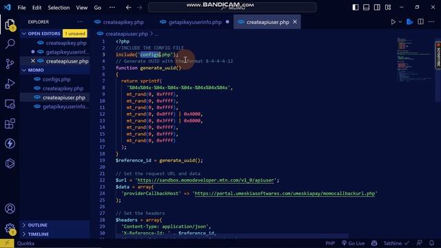Viewport: 441px width, 248px height.
Task: Open getapikeyuserinfo file in MOMO folder
Action: point(65,107)
